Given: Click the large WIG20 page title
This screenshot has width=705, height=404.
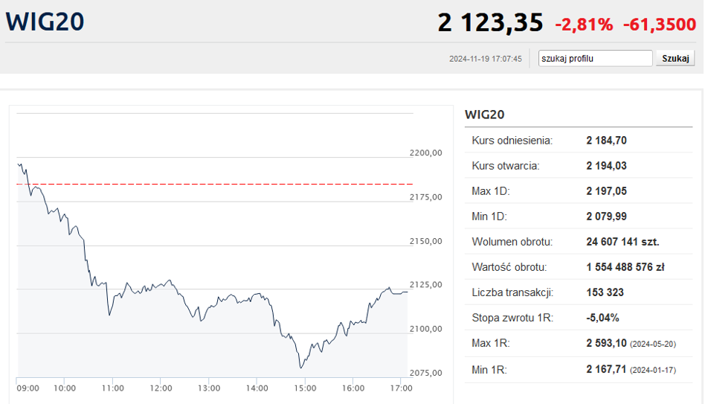Looking at the screenshot, I should pyautogui.click(x=45, y=22).
